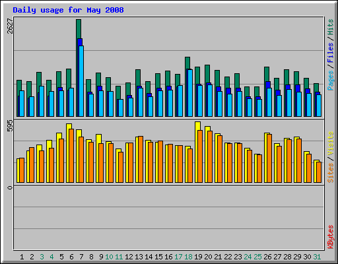Select the yellow Visits legend label
The width and height of the screenshot is (338, 264).
(330, 143)
